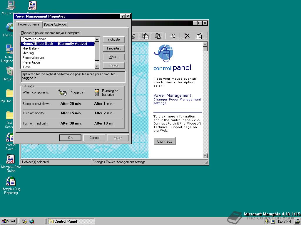Click the Running on batteries battery icon
Screen dimensions: 301x225
tap(97, 92)
